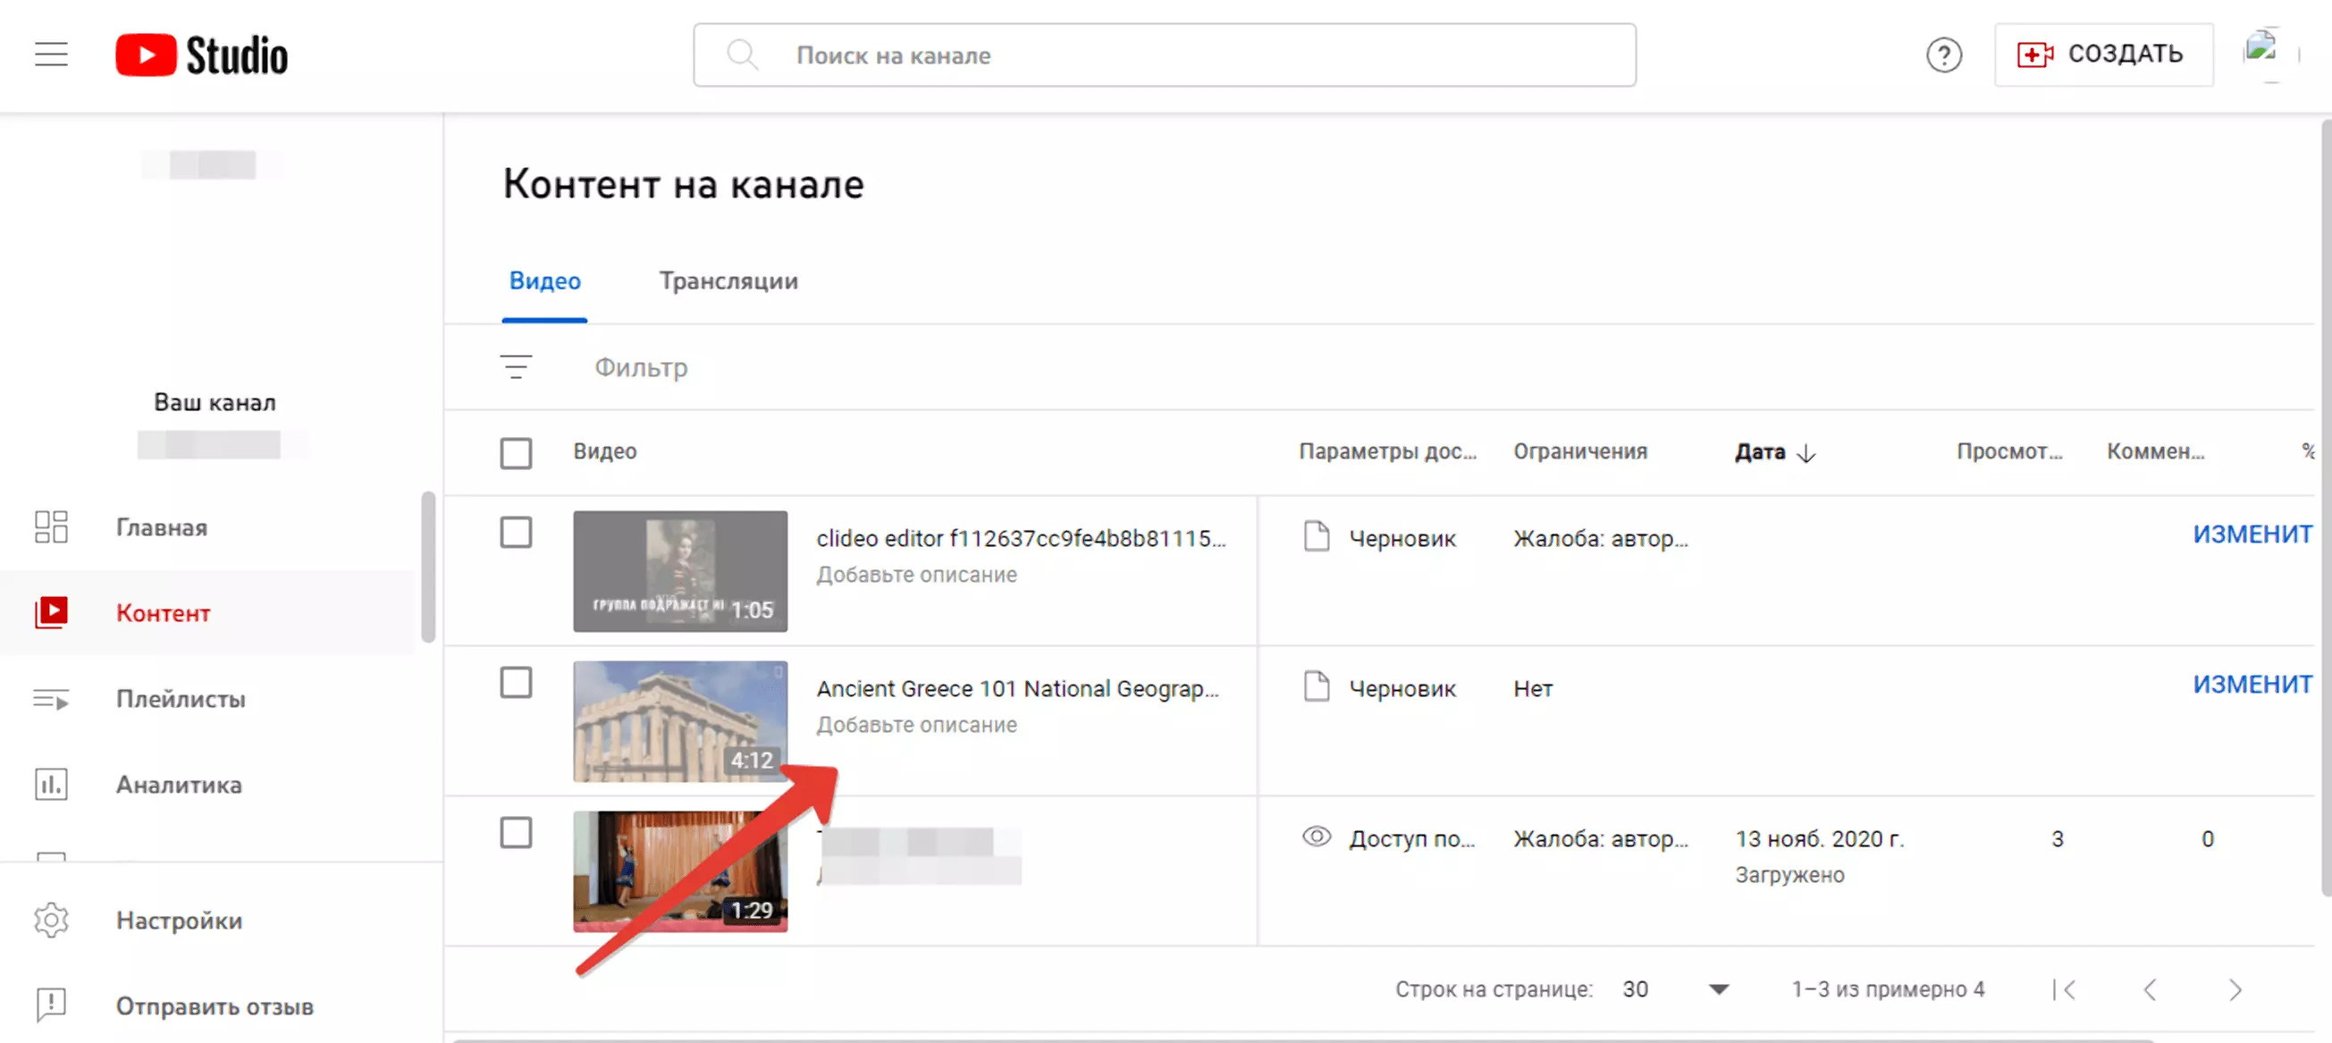
Task: Click ИЗМЕНИТЬ for clideo editor draft
Action: tap(2252, 534)
